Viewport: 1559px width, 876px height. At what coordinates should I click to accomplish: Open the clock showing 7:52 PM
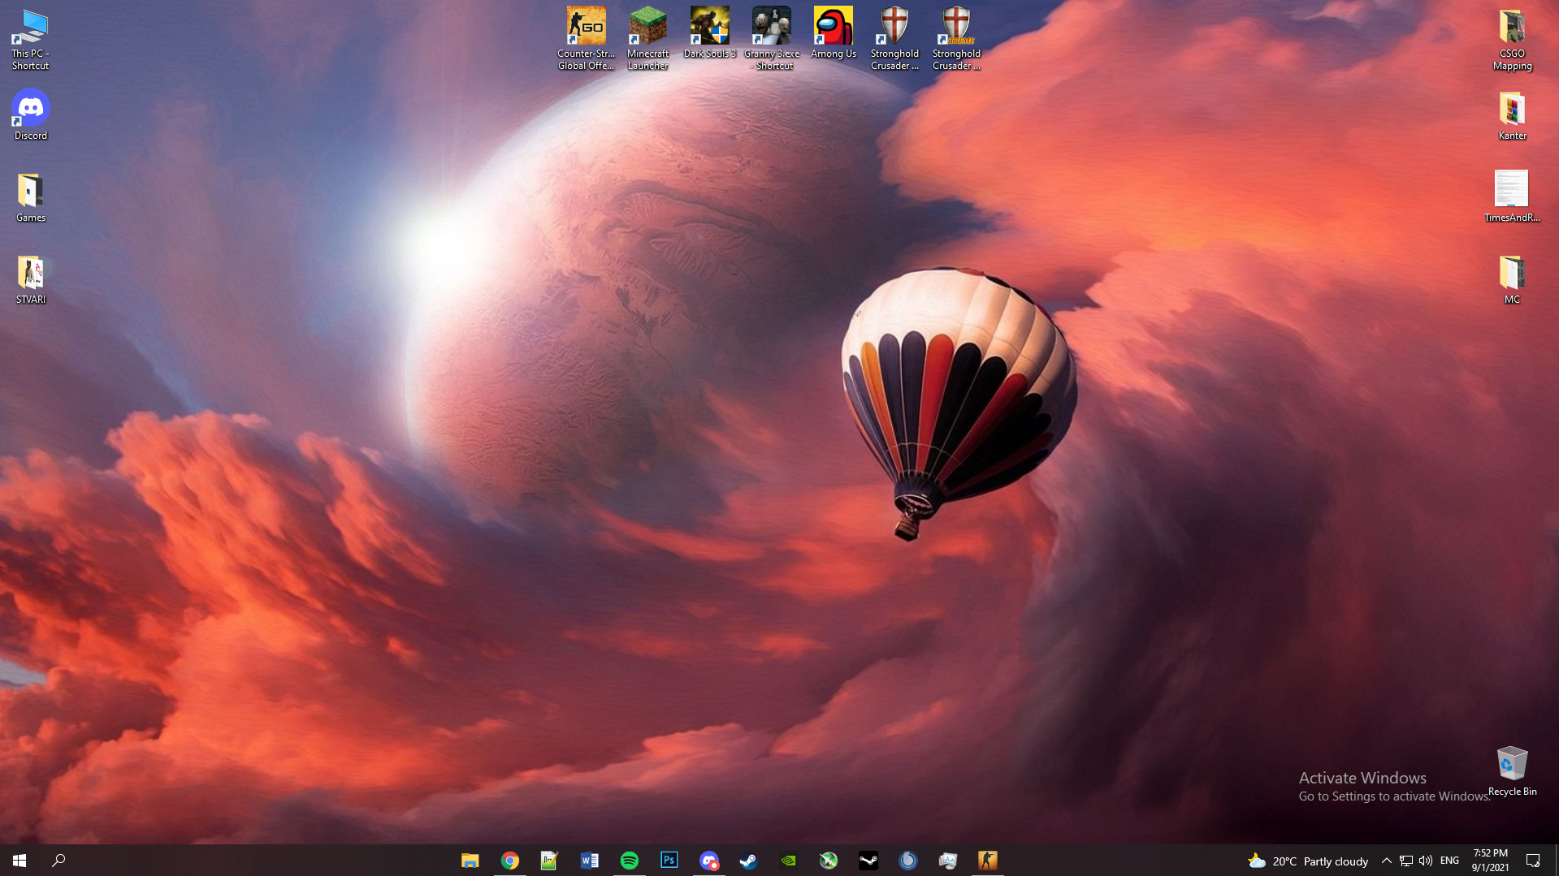coord(1490,861)
